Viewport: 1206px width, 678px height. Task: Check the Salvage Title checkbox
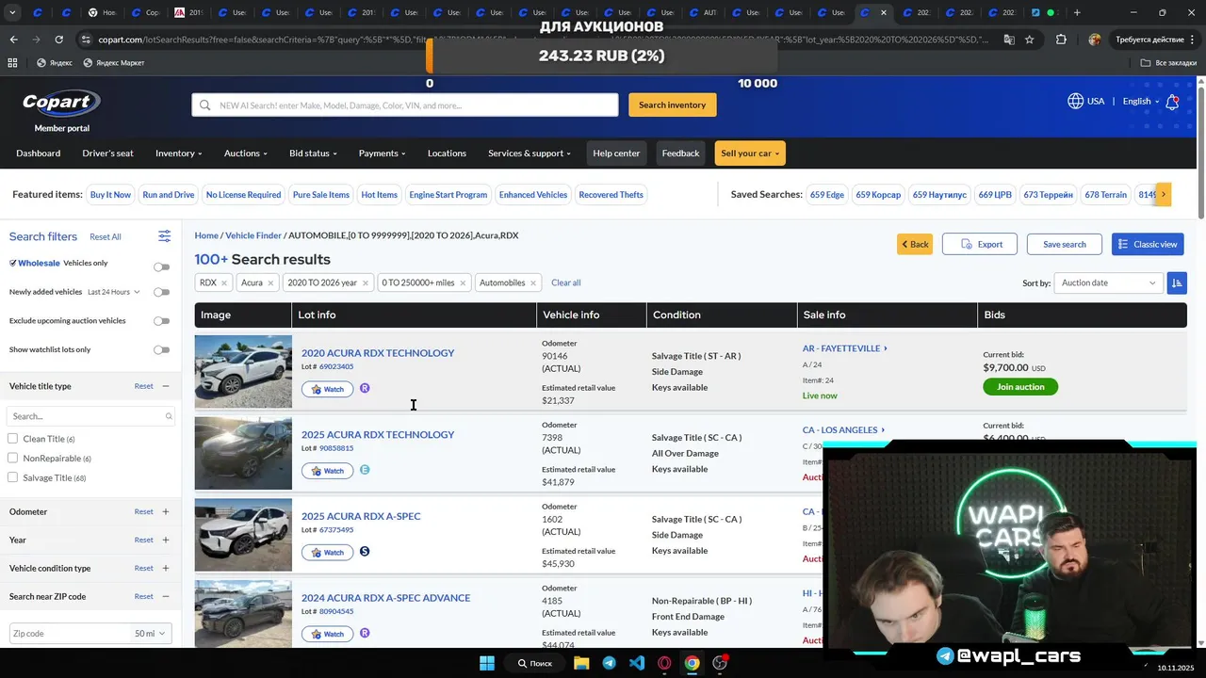click(x=12, y=477)
